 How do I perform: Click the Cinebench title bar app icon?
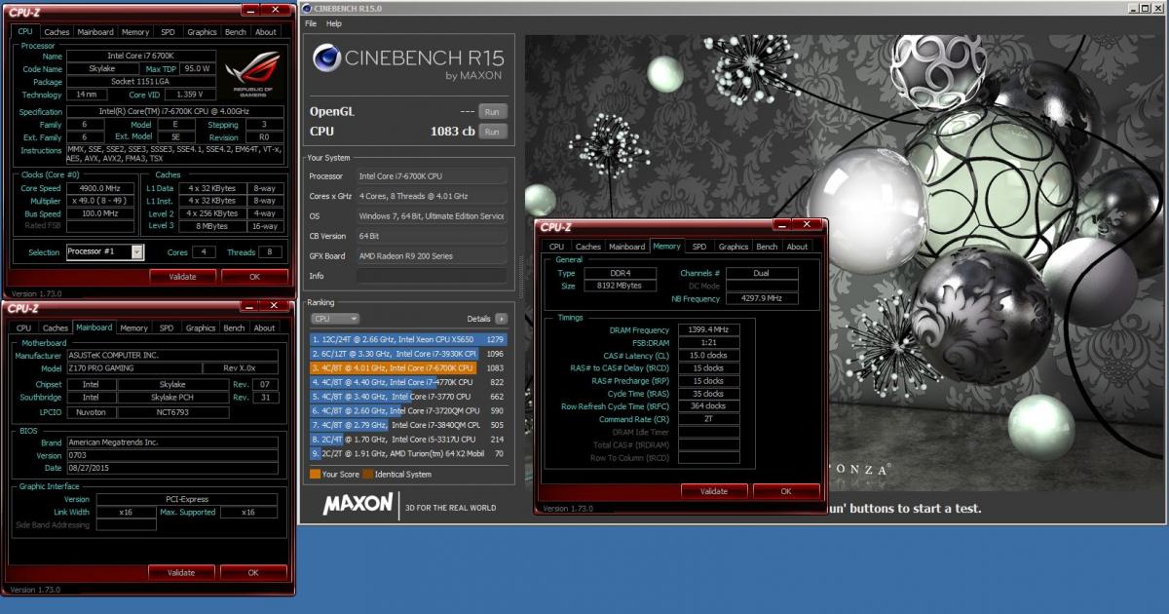[x=307, y=9]
